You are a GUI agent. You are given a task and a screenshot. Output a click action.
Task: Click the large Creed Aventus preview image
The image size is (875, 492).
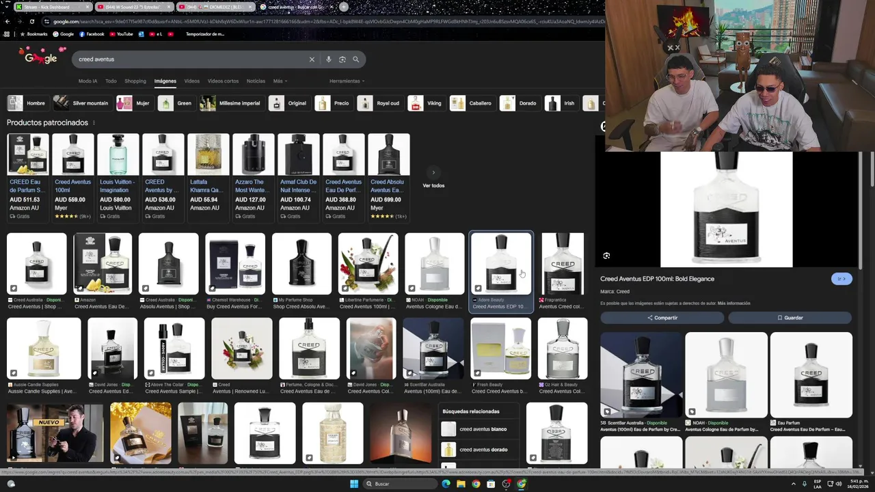point(726,210)
